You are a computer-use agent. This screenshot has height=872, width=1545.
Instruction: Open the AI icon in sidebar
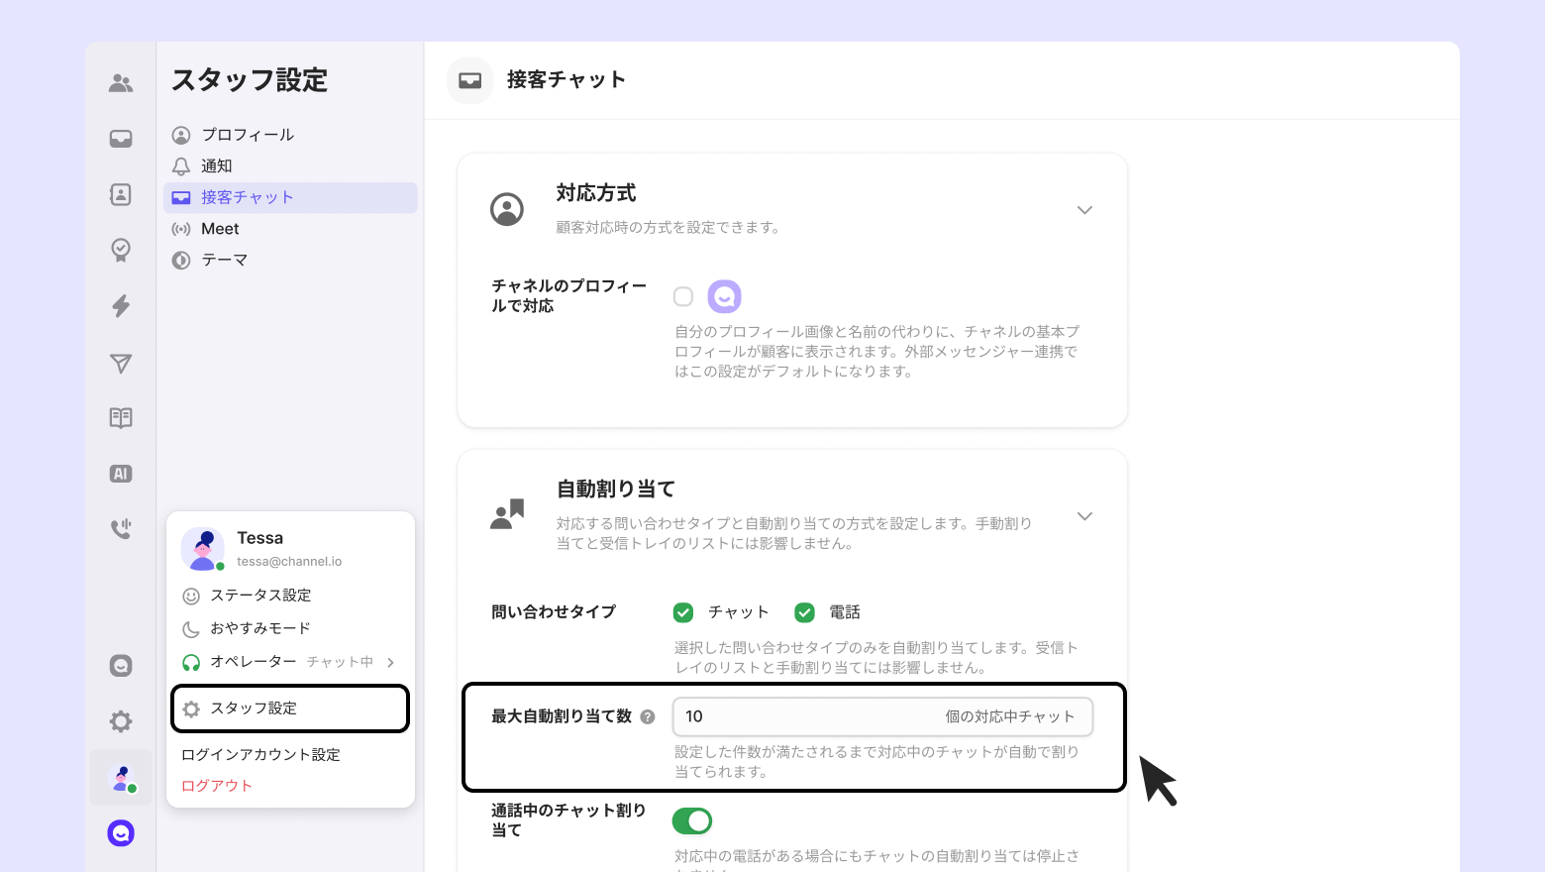pyautogui.click(x=121, y=474)
